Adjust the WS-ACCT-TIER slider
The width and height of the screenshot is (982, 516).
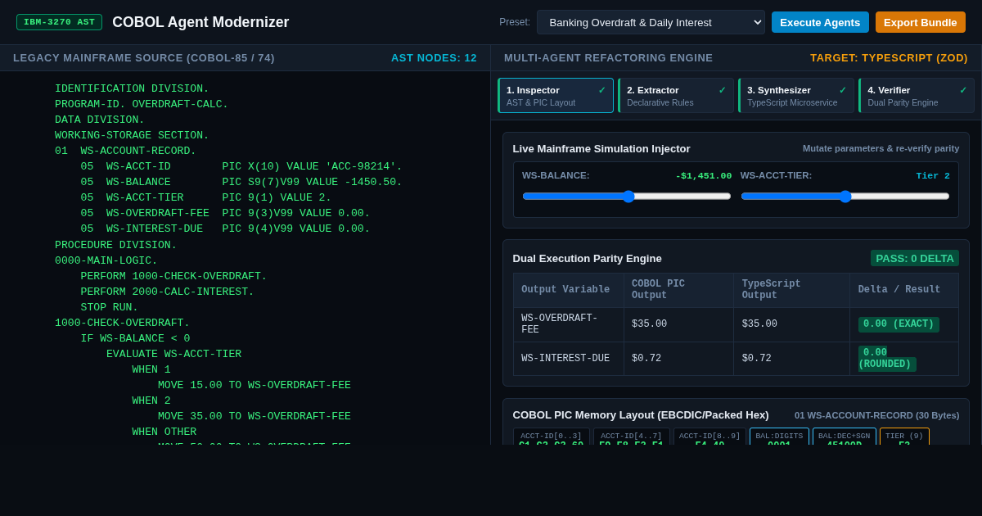(x=845, y=197)
